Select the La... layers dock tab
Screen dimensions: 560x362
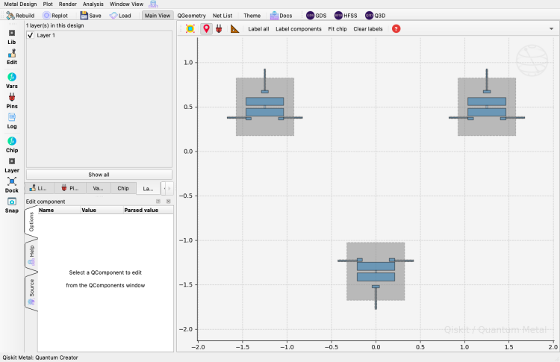[x=149, y=188]
